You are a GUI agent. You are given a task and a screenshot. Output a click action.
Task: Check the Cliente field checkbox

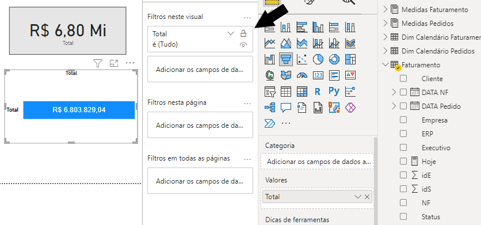[403, 79]
